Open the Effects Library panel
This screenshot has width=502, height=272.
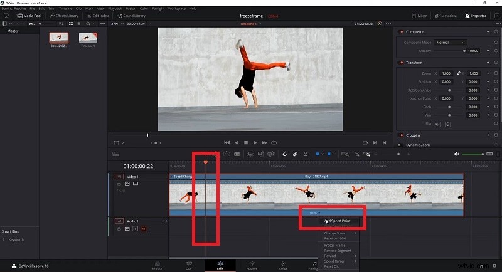coord(64,16)
